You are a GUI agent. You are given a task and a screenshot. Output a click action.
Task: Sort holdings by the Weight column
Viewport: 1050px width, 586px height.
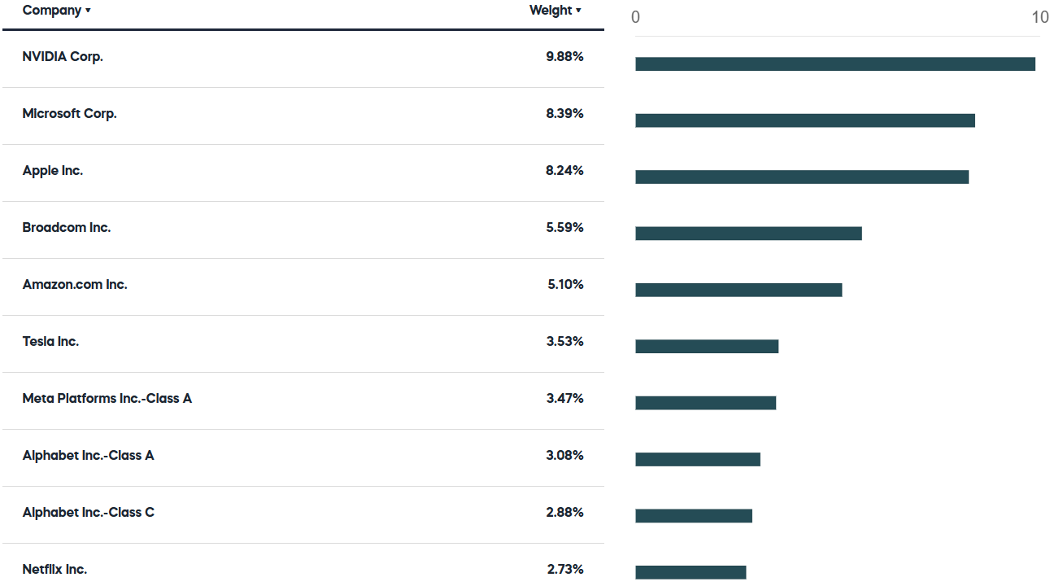(x=555, y=11)
